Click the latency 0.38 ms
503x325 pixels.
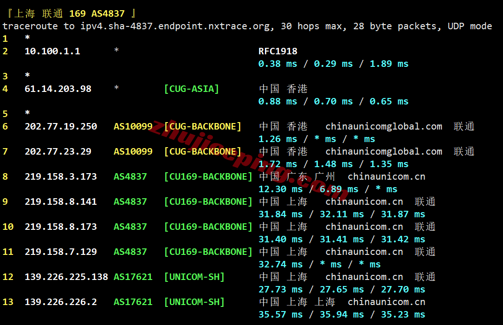[278, 64]
